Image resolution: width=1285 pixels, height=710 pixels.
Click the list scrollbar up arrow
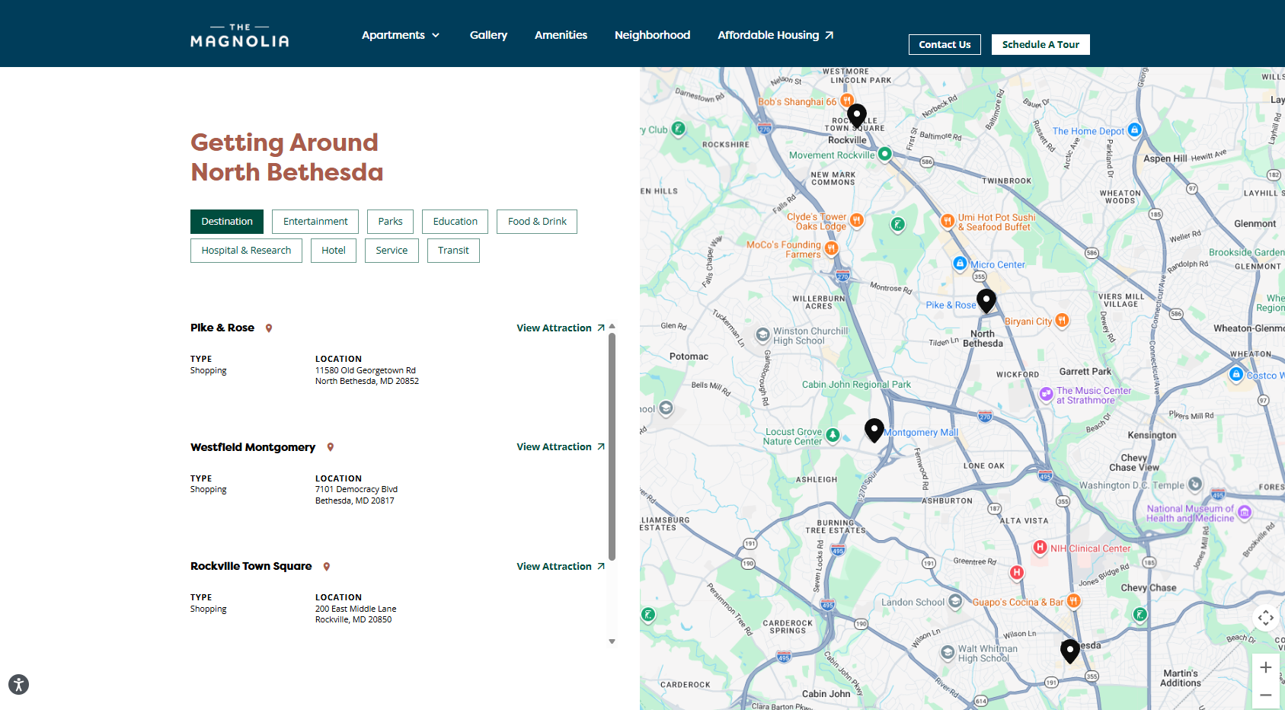(x=612, y=326)
